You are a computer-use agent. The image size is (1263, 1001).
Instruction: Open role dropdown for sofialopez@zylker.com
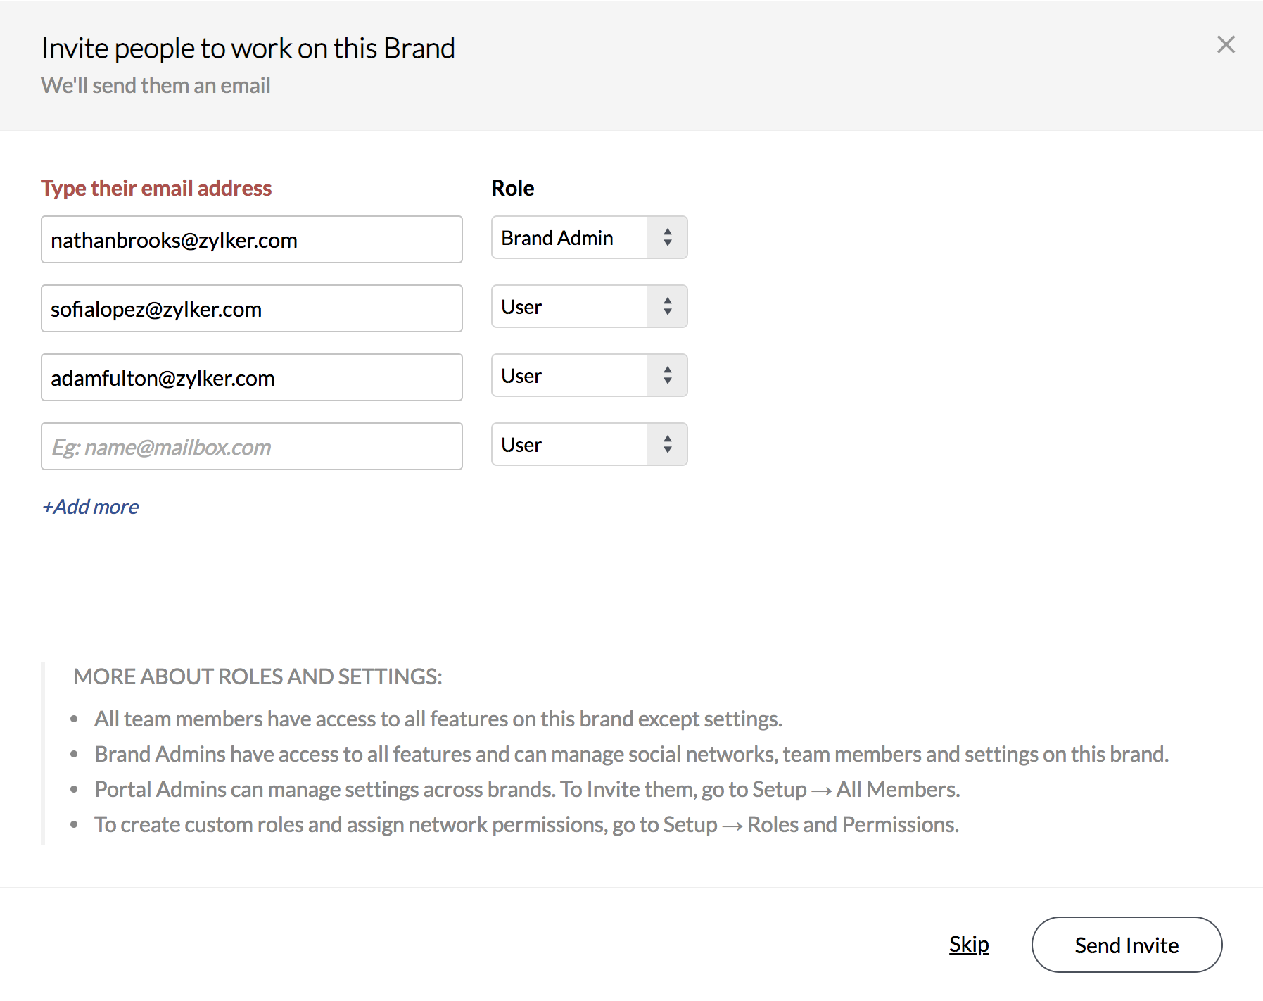coord(570,307)
